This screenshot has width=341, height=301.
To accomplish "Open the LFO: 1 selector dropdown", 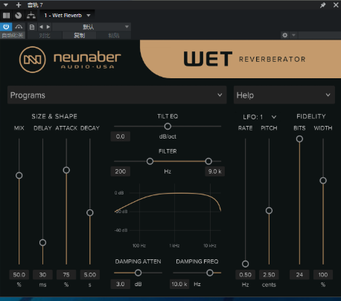I will coord(259,117).
